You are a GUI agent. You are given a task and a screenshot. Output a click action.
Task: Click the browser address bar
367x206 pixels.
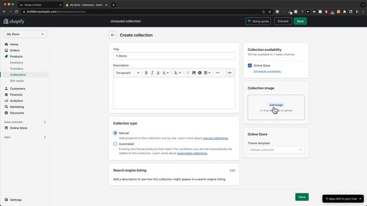[x=140, y=11]
